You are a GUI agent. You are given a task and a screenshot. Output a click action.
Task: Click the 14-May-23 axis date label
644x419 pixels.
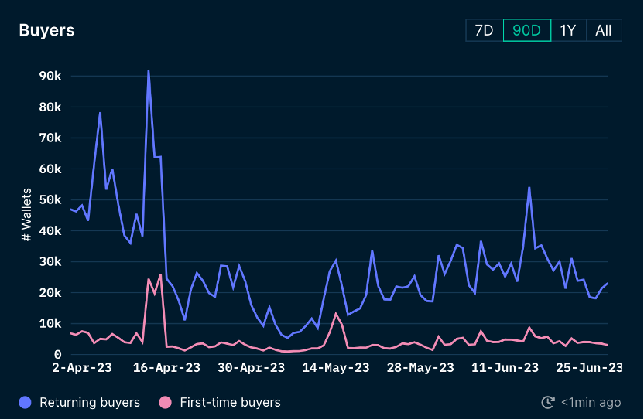coord(336,368)
